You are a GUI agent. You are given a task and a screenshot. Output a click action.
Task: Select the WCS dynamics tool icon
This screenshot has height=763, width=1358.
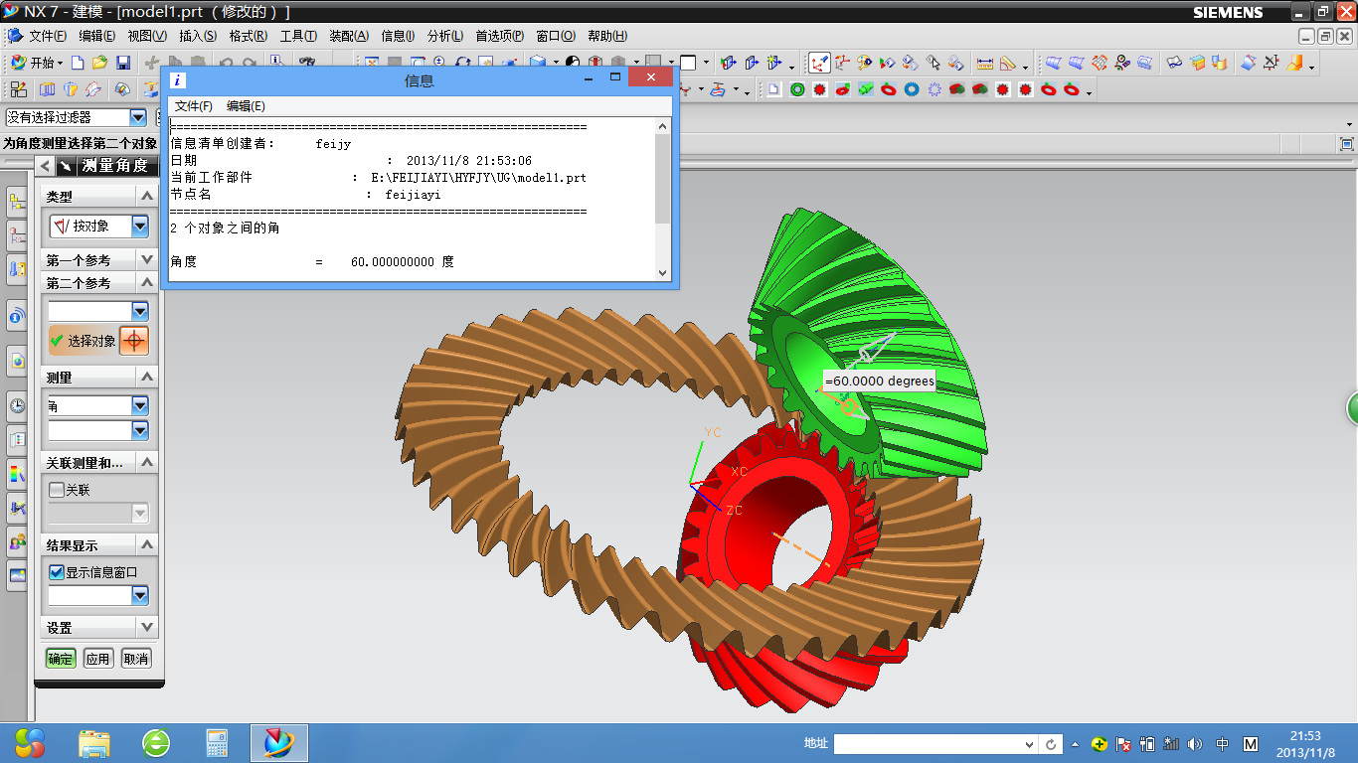coord(819,63)
